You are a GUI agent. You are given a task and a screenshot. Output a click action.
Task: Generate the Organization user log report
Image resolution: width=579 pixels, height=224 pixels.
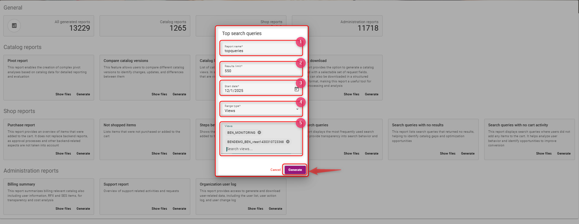click(275, 209)
